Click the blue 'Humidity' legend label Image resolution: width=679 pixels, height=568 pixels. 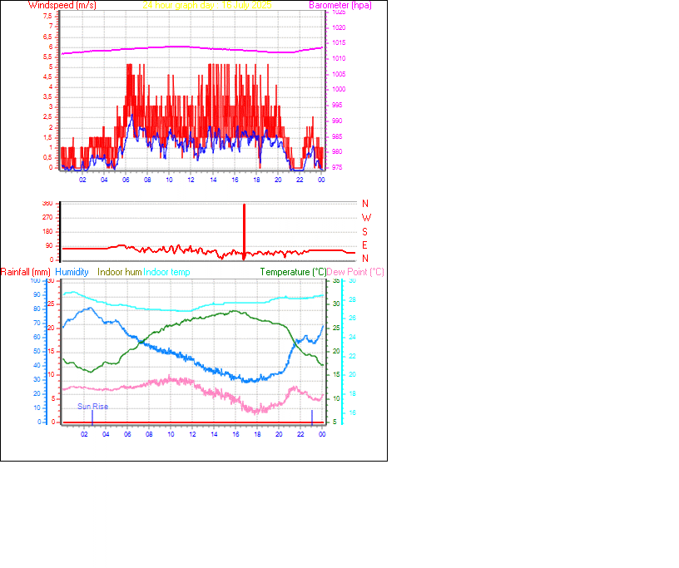click(x=72, y=272)
